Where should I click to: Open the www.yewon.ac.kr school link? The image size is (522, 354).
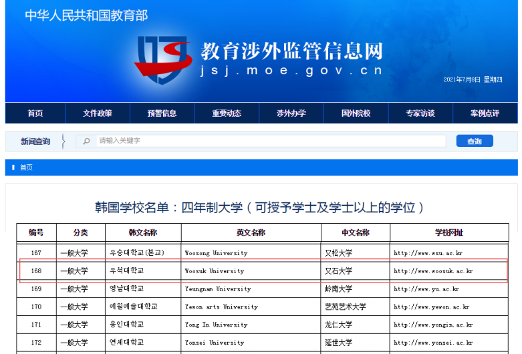431,307
